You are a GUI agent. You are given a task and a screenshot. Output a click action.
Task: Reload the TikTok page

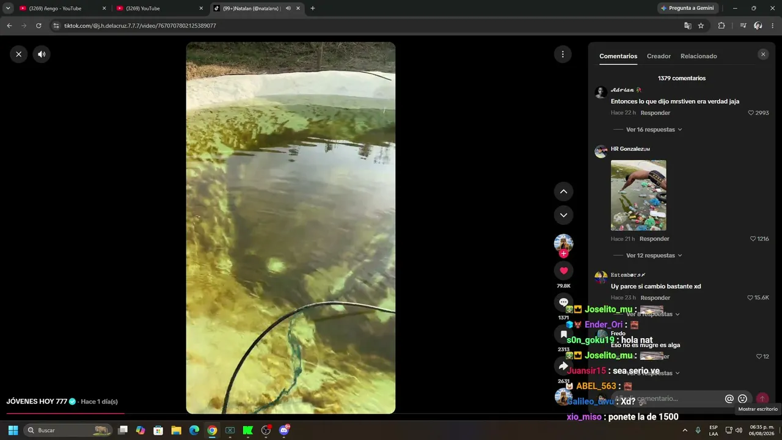(38, 26)
